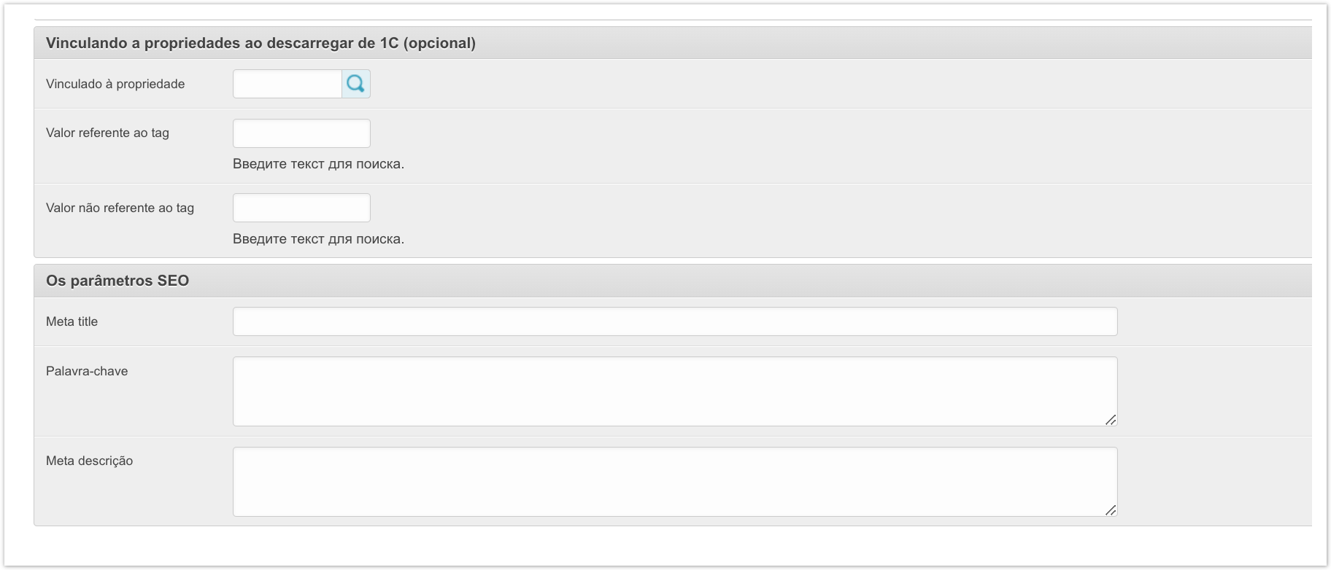Click hint text under Valor não referente ao tag
The width and height of the screenshot is (1331, 570).
tap(318, 239)
